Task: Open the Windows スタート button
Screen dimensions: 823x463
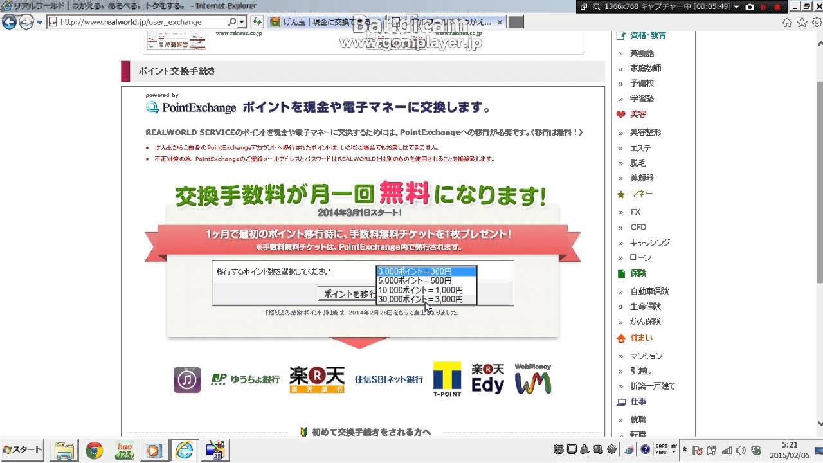Action: pos(23,449)
